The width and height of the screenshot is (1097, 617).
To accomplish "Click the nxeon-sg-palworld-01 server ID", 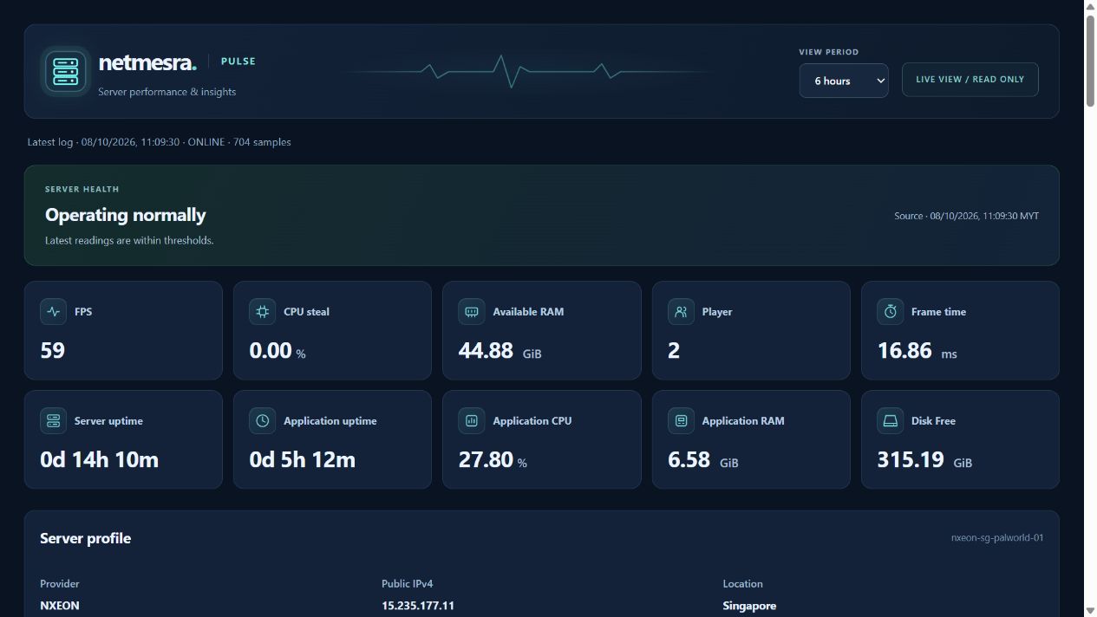I will [x=997, y=538].
